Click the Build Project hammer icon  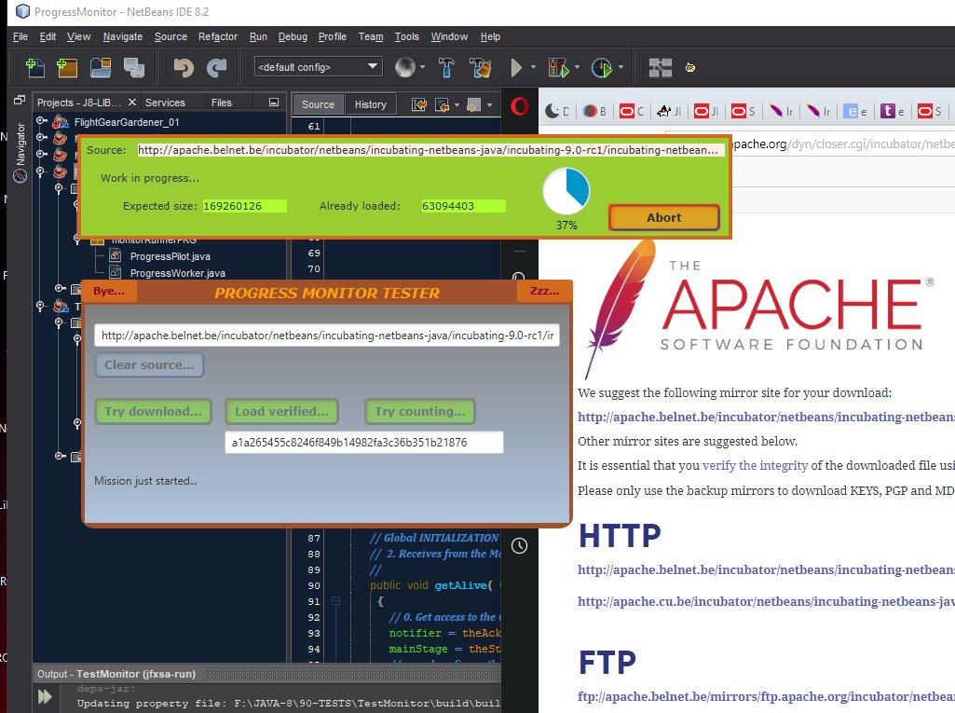pyautogui.click(x=447, y=67)
